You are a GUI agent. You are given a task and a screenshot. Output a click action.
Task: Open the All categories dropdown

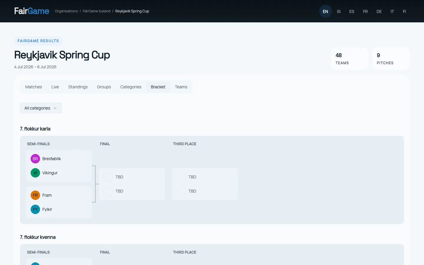(x=41, y=108)
